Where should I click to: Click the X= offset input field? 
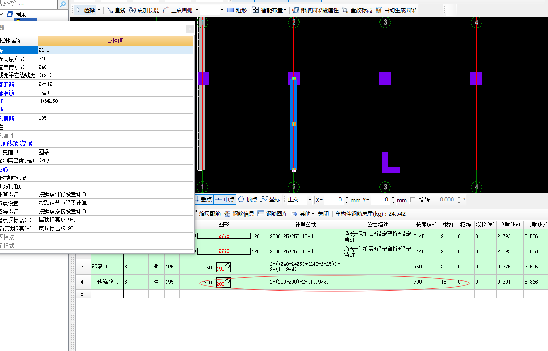click(x=334, y=200)
